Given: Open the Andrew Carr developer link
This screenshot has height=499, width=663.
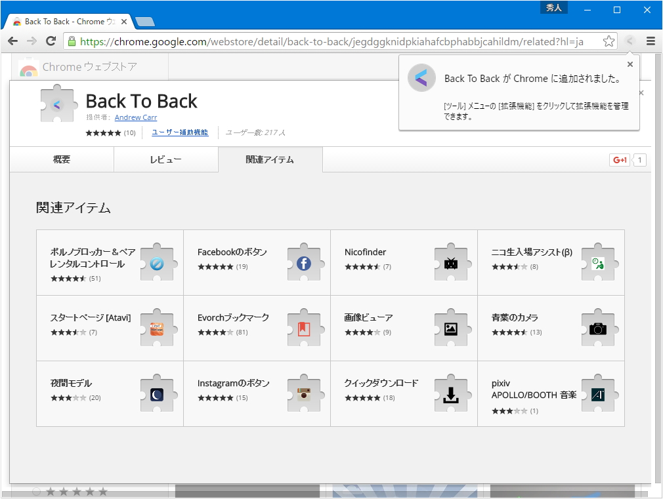Looking at the screenshot, I should pyautogui.click(x=135, y=117).
